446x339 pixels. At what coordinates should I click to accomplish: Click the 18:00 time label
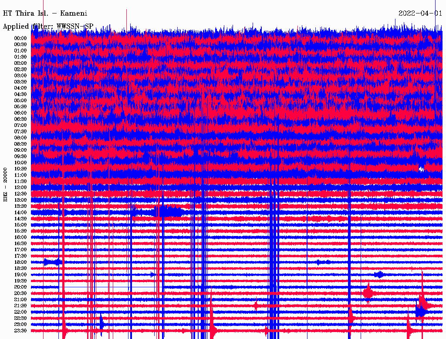tap(20, 262)
